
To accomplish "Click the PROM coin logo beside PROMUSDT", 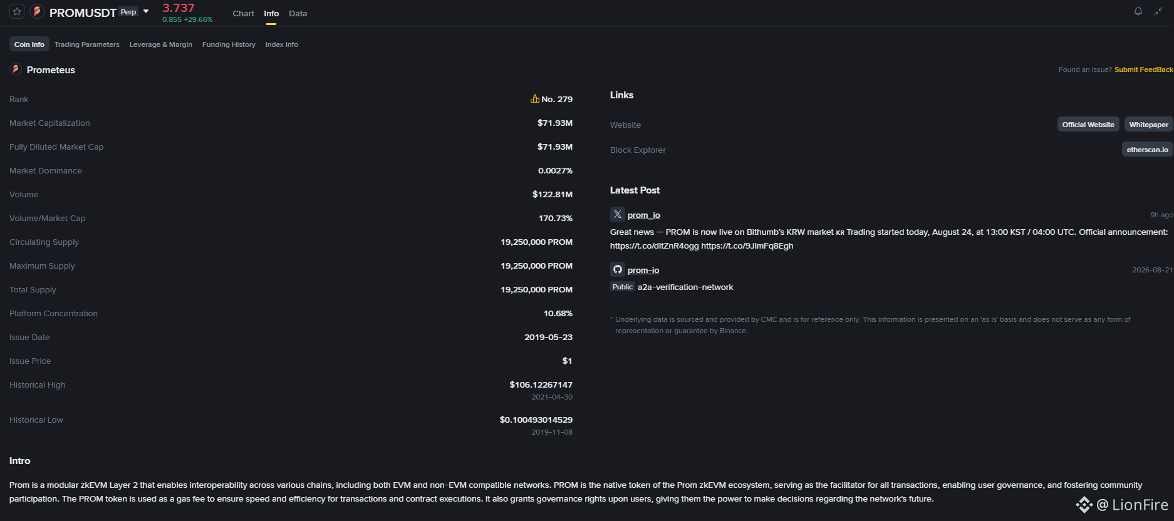I will pyautogui.click(x=37, y=11).
